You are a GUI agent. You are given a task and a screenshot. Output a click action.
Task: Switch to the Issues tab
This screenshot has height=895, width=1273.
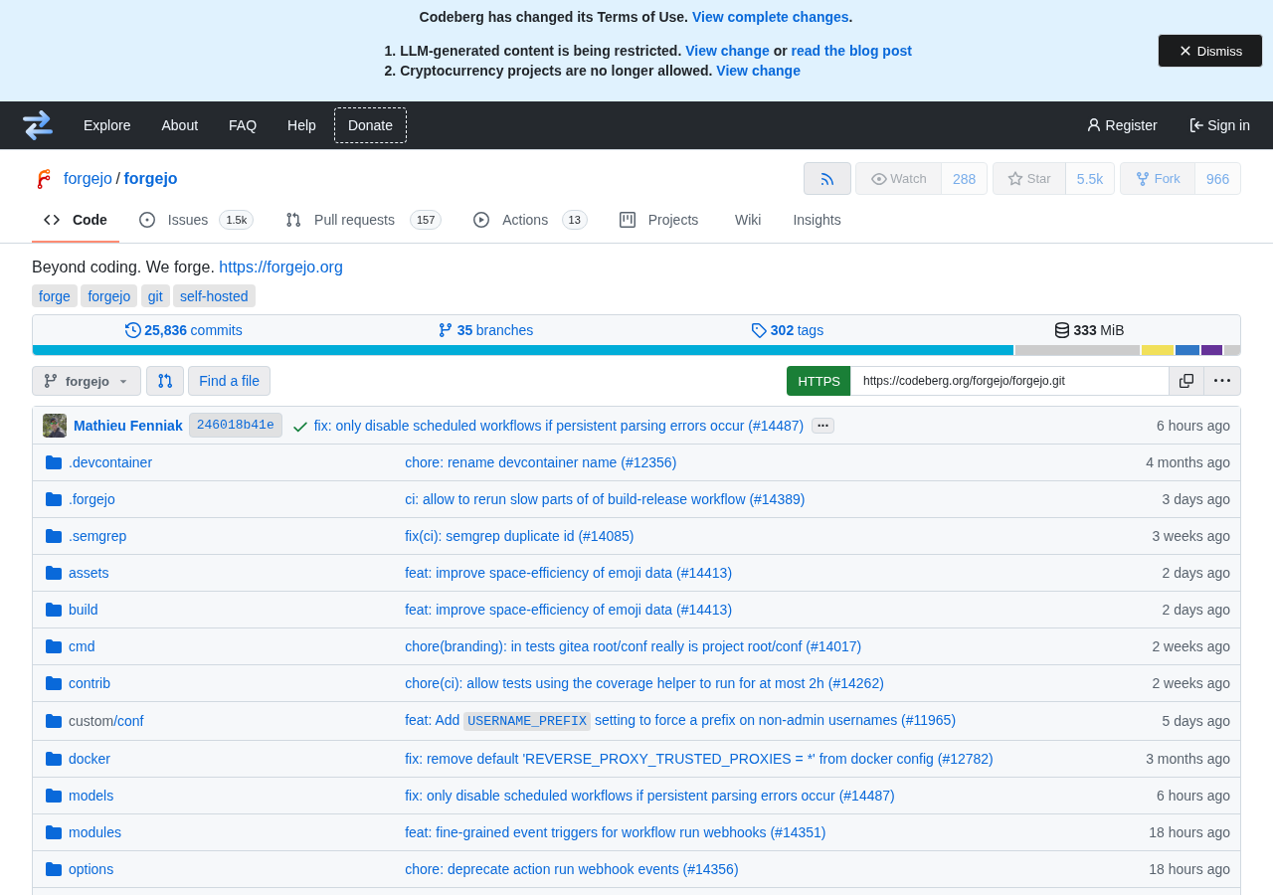(x=196, y=220)
